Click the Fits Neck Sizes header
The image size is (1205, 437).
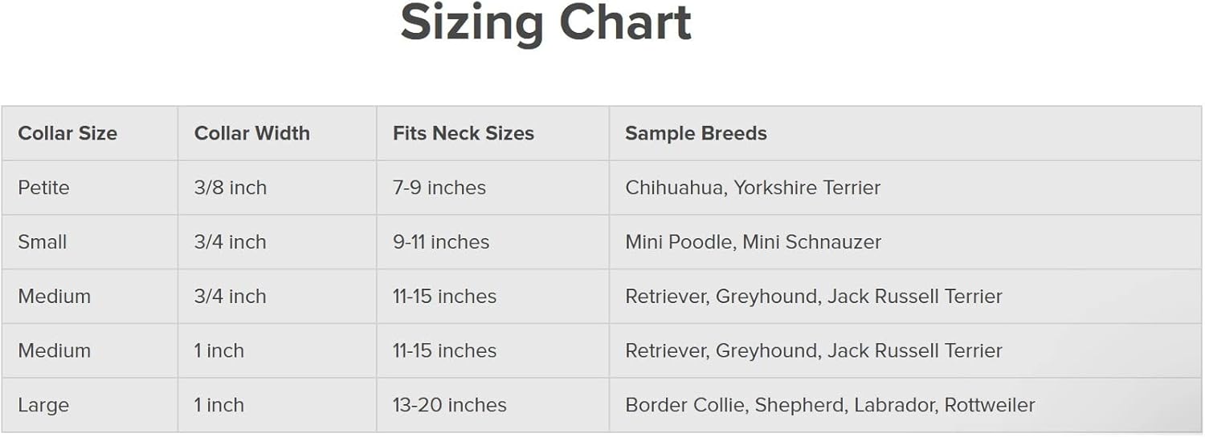[x=463, y=133]
